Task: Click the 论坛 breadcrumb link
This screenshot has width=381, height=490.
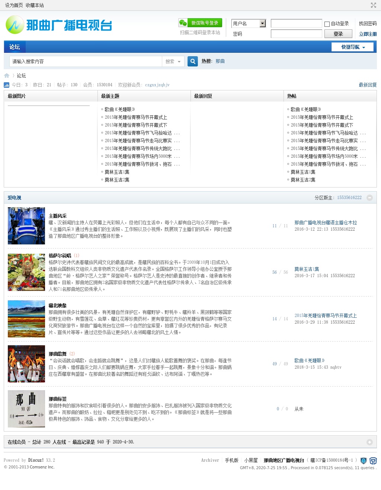Action: coord(21,76)
